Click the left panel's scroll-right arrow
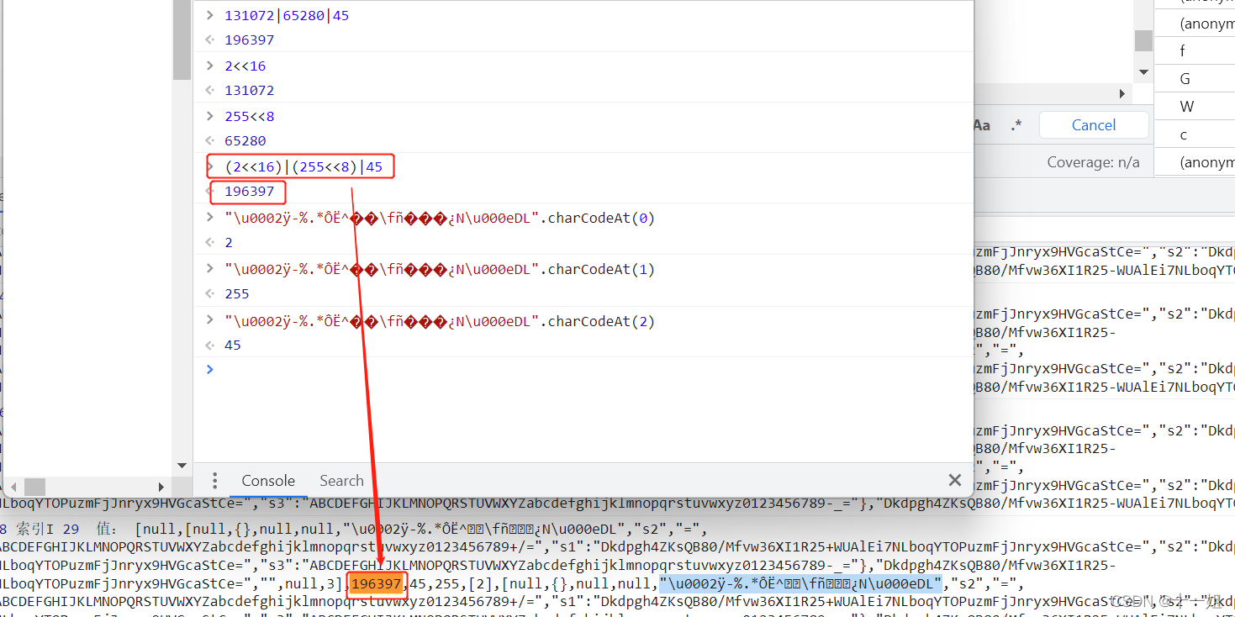The height and width of the screenshot is (617, 1235). pos(161,487)
